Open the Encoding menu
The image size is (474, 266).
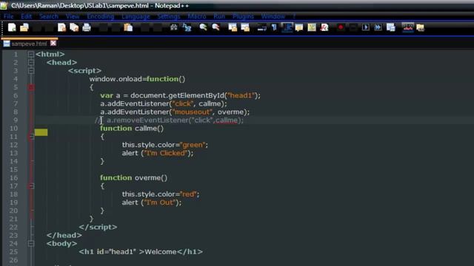coord(101,16)
